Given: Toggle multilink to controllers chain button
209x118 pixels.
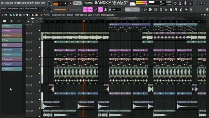Looking at the screenshot, I should [x=101, y=10].
